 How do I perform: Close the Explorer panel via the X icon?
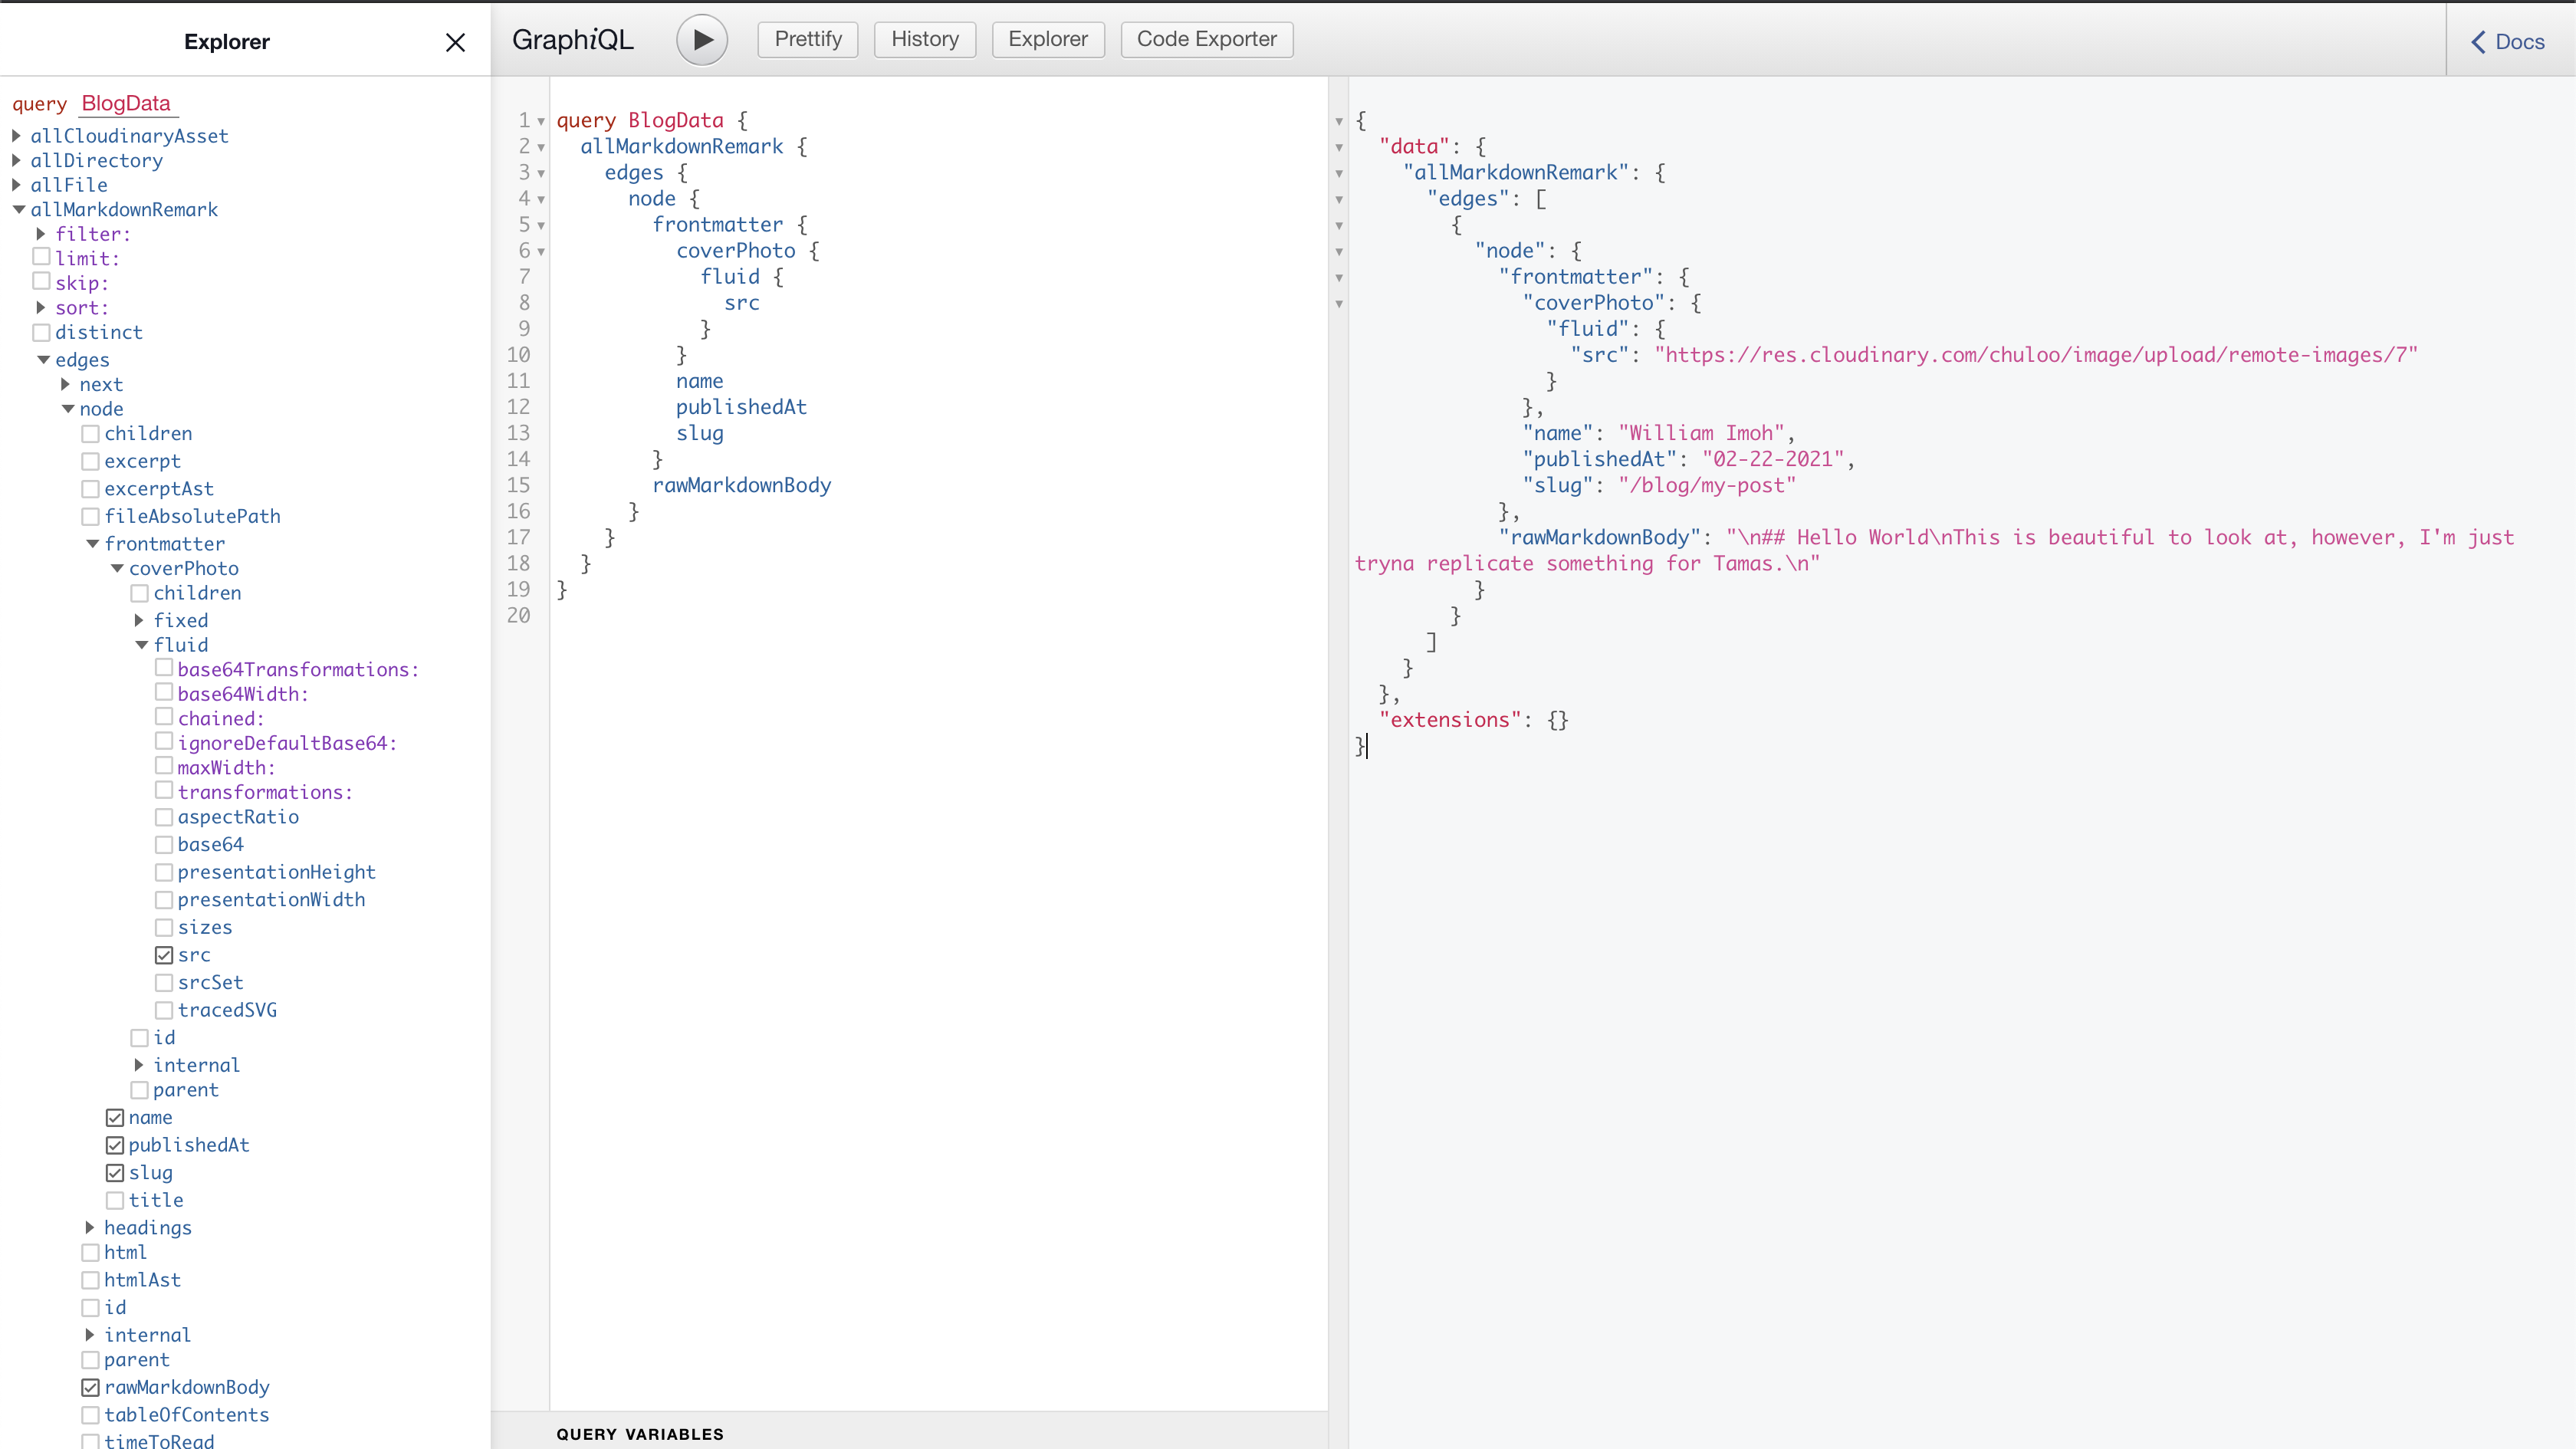point(455,41)
